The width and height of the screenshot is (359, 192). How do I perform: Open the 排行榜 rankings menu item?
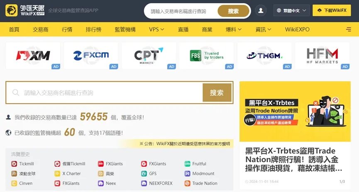click(x=93, y=29)
